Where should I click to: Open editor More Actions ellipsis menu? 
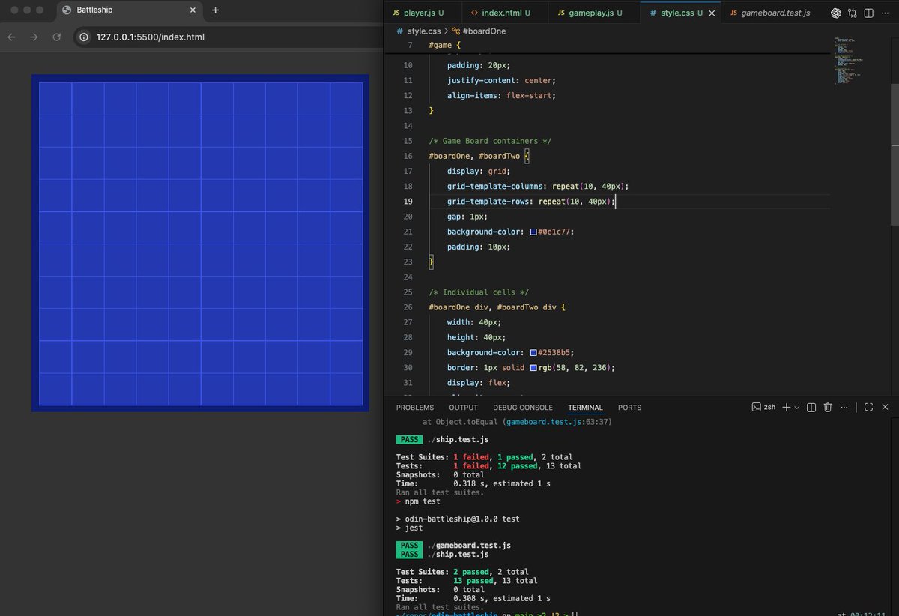coord(886,13)
